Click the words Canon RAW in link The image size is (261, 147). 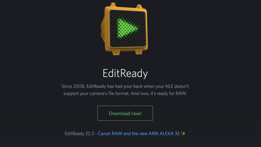[x=110, y=134]
